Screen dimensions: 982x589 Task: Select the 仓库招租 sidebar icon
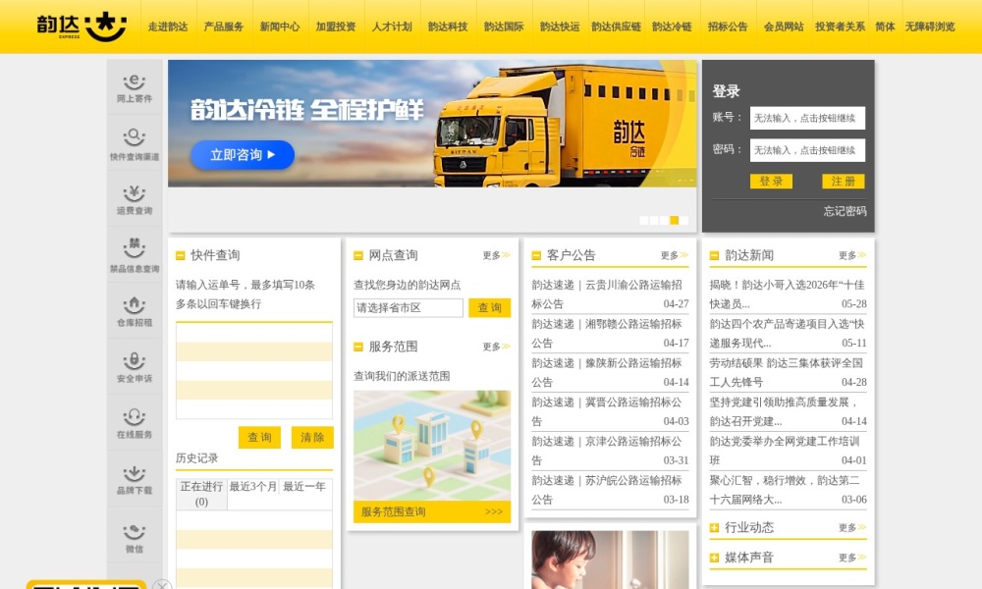[x=135, y=311]
